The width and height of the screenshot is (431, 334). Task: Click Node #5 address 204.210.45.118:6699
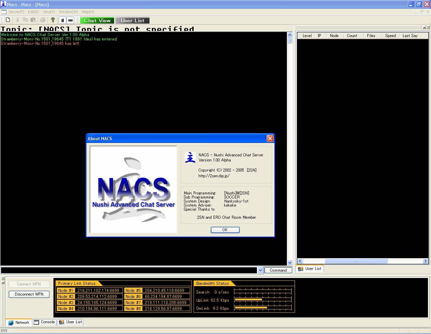pyautogui.click(x=166, y=291)
